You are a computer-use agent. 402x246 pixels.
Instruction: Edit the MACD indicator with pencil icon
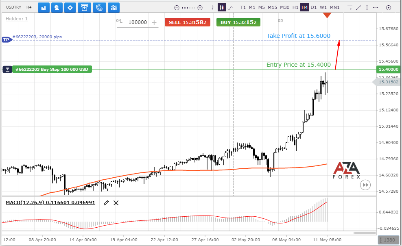click(106, 203)
